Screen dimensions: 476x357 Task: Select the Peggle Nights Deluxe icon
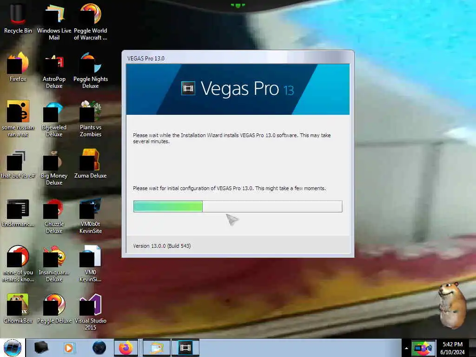click(x=91, y=71)
